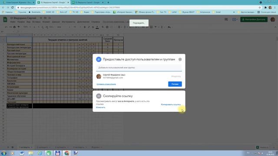The width and height of the screenshot is (278, 156).
Task: Go back in the browser
Action: click(3, 7)
